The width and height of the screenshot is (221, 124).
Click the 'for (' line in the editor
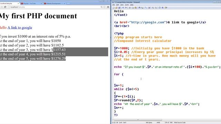(119, 74)
